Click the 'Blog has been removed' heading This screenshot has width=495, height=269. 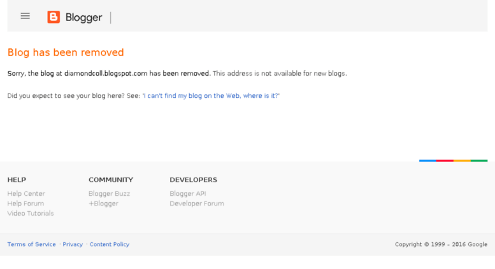pos(66,52)
